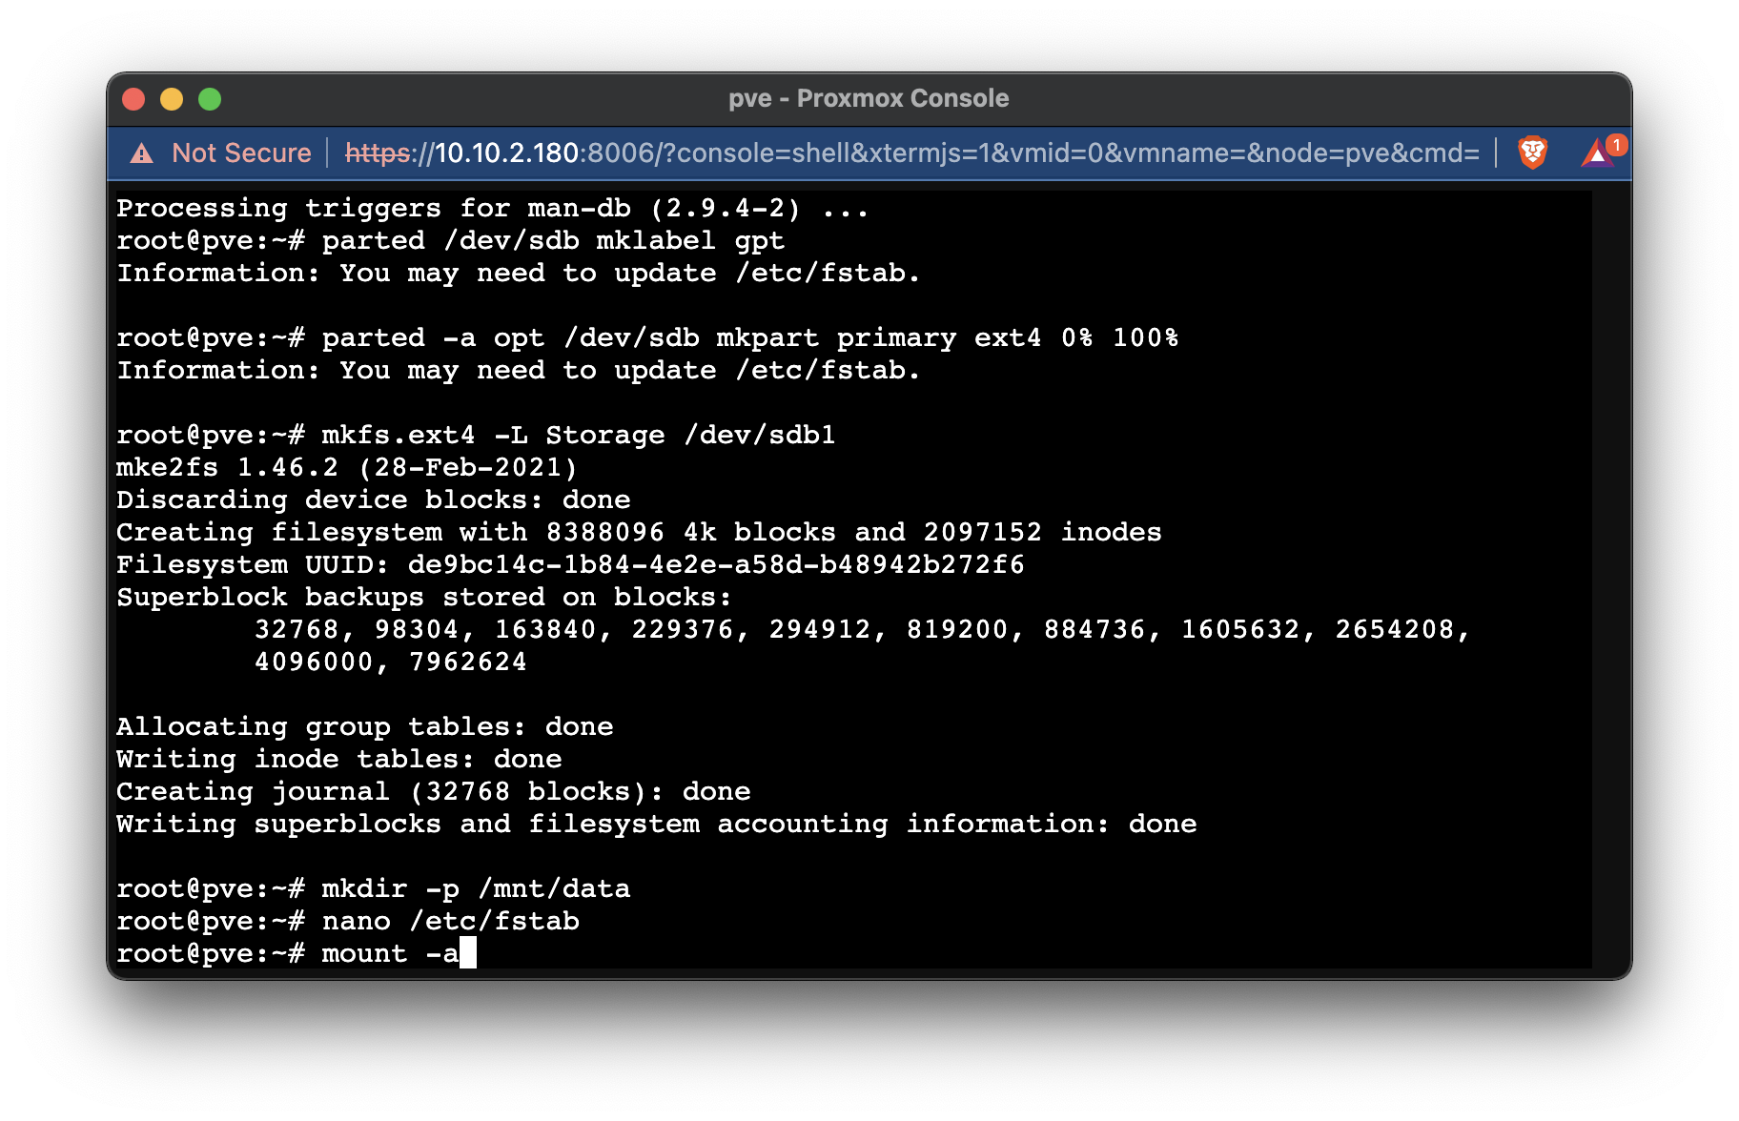Screen dimensions: 1739x1121
Task: Click the "Not Secure" label for site information
Action: tap(241, 153)
